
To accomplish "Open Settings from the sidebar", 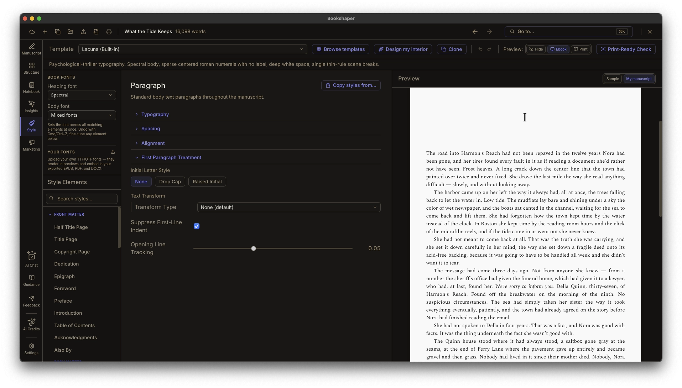I will coord(31,349).
